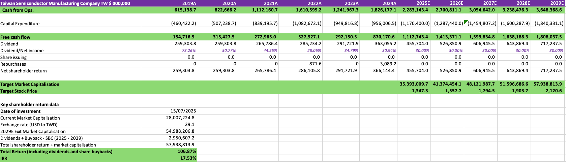Select the Dividend/Net income row label
Screen dimensions: 566x162
22,51
